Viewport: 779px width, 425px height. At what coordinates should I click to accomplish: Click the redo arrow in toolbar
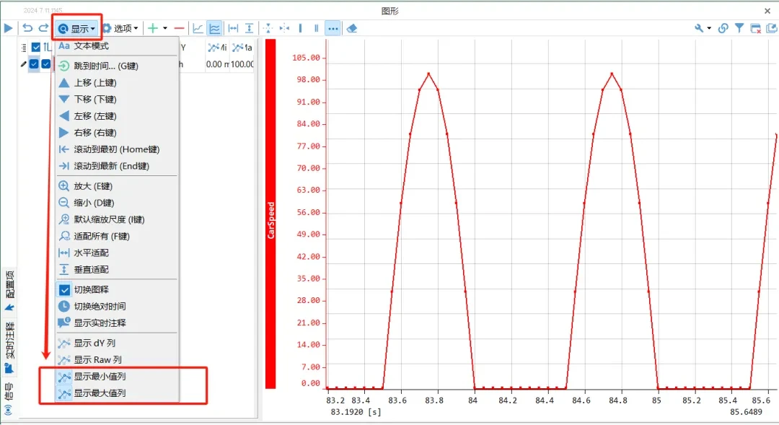coord(44,28)
